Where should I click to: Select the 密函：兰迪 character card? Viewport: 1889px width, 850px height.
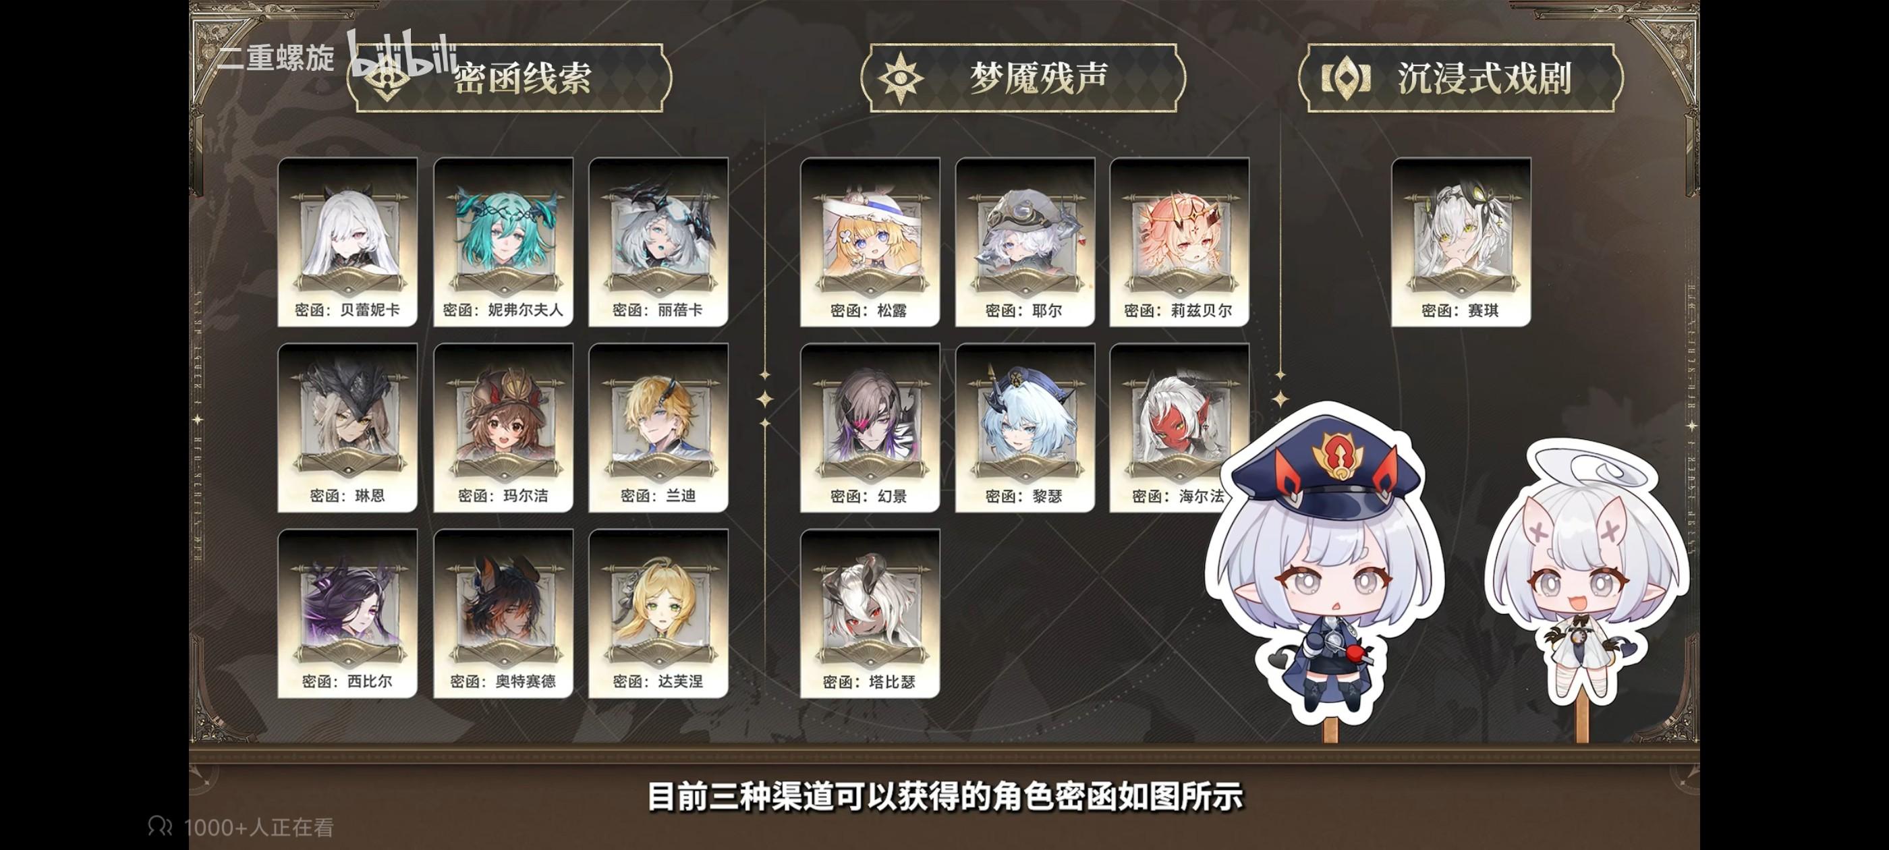[658, 428]
